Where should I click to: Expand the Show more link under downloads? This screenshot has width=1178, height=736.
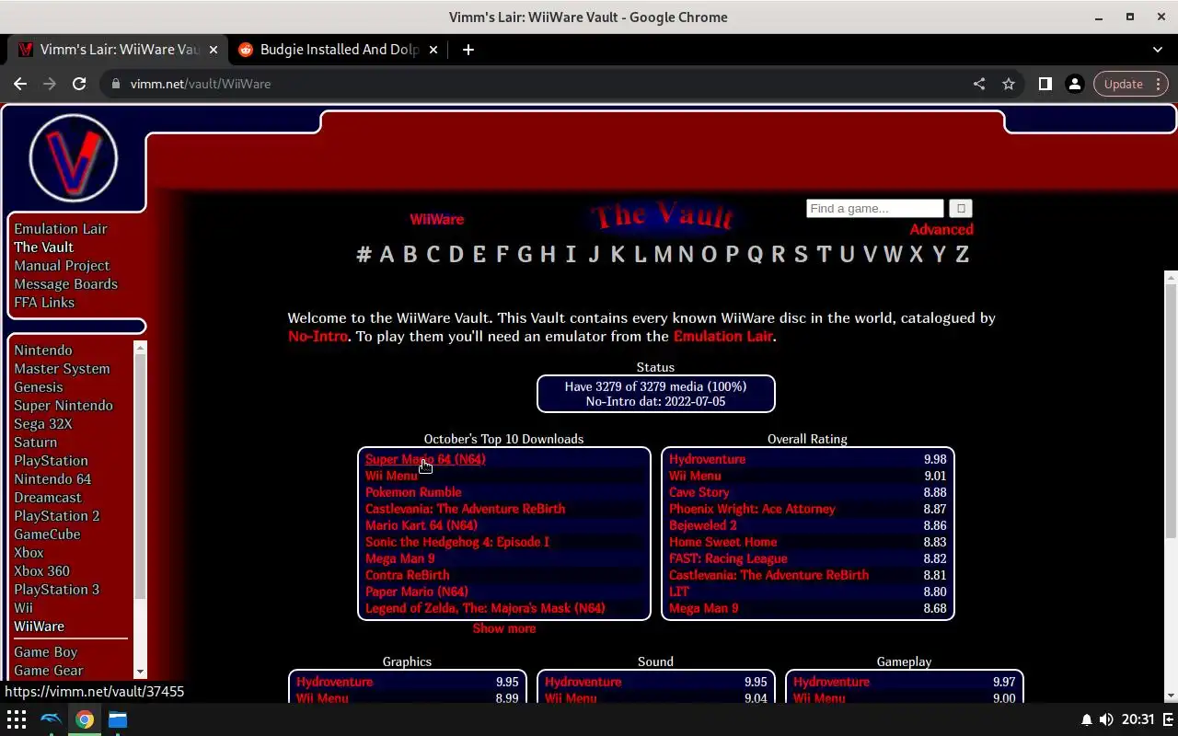[504, 628]
